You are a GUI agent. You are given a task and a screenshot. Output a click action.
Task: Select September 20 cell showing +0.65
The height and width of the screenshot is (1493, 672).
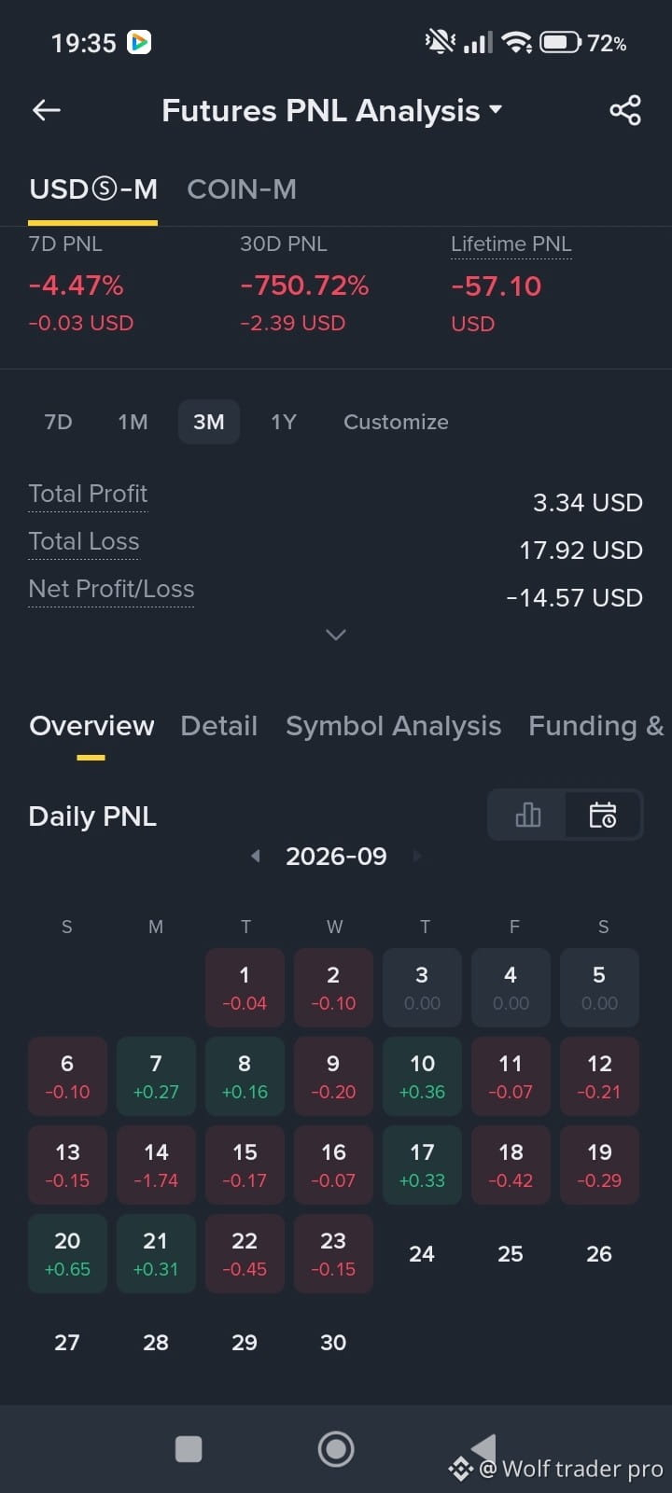pyautogui.click(x=67, y=1253)
